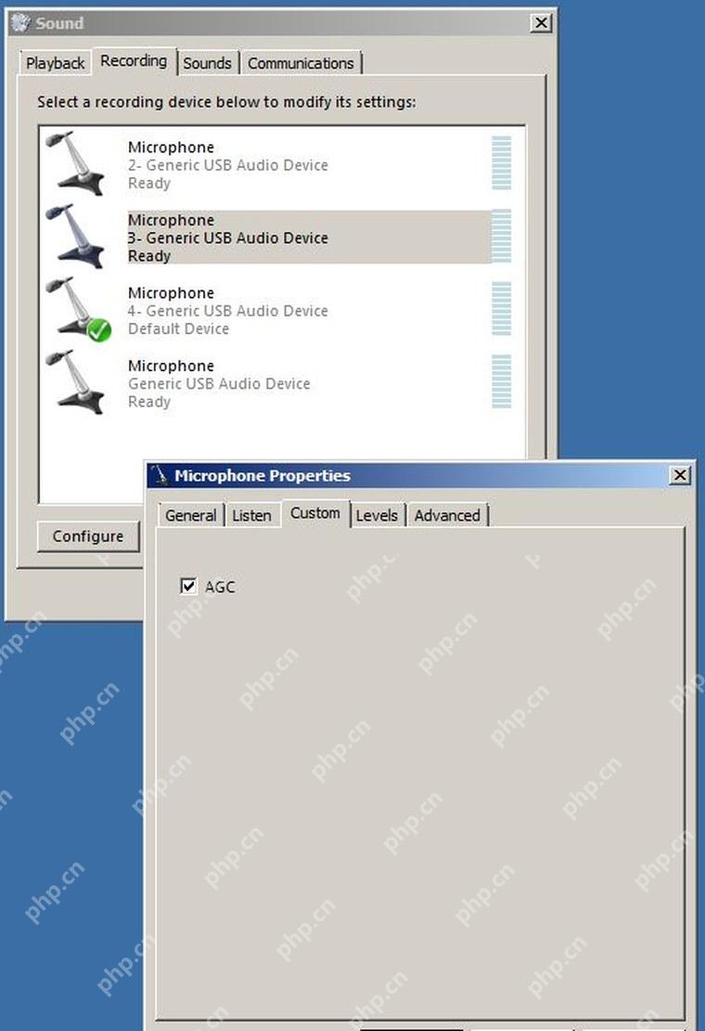Screen dimensions: 705x1031
Task: Open the Sounds tab
Action: [207, 63]
